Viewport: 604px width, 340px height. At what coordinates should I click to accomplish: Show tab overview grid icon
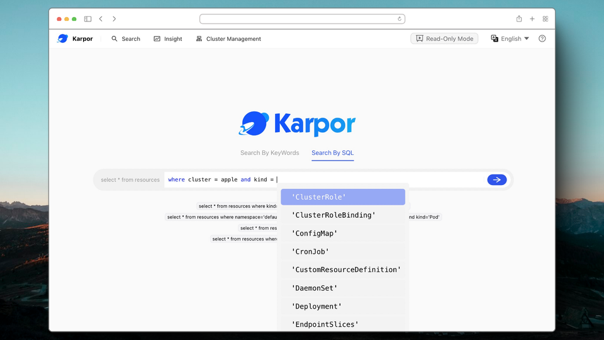click(x=545, y=19)
